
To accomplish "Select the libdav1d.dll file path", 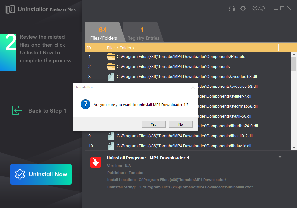I will pyautogui.click(x=184, y=146).
